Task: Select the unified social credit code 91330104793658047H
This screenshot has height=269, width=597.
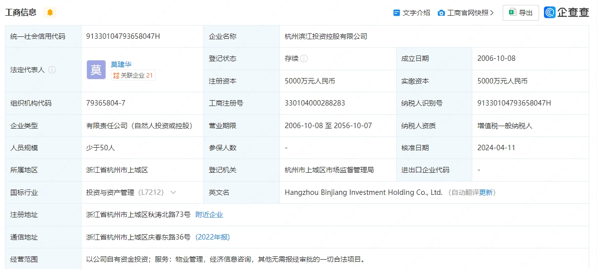Action: point(123,36)
